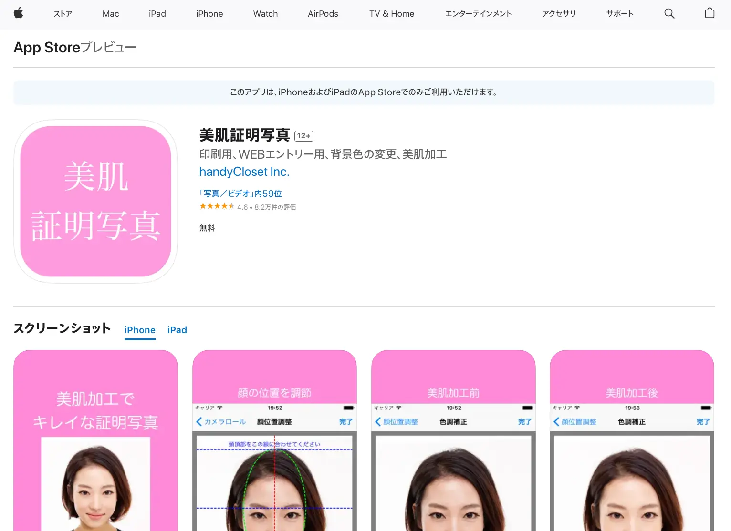This screenshot has height=531, width=731.
Task: Click the 美肌証明写真 app title
Action: pos(245,135)
